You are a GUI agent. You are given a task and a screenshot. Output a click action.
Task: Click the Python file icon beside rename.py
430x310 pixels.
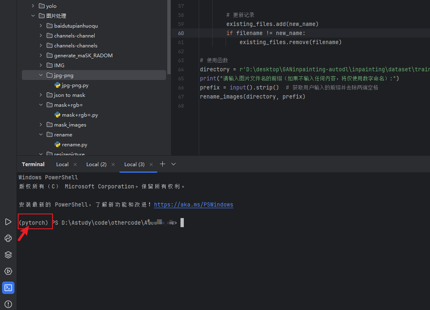coord(57,144)
